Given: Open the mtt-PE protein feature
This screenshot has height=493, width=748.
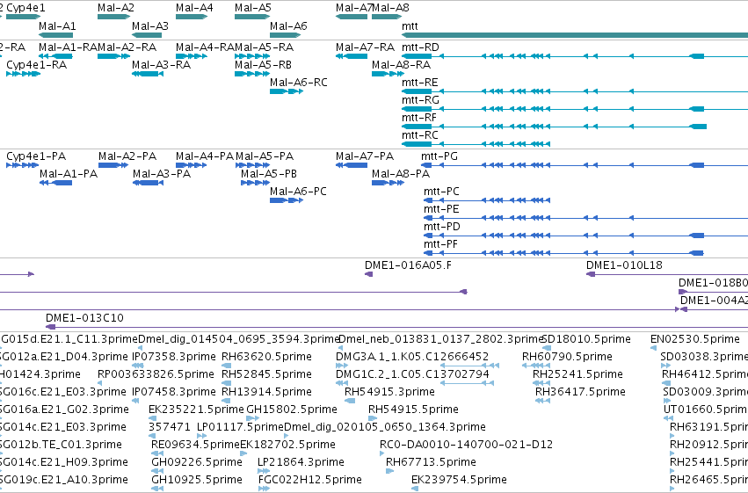Looking at the screenshot, I should (585, 218).
